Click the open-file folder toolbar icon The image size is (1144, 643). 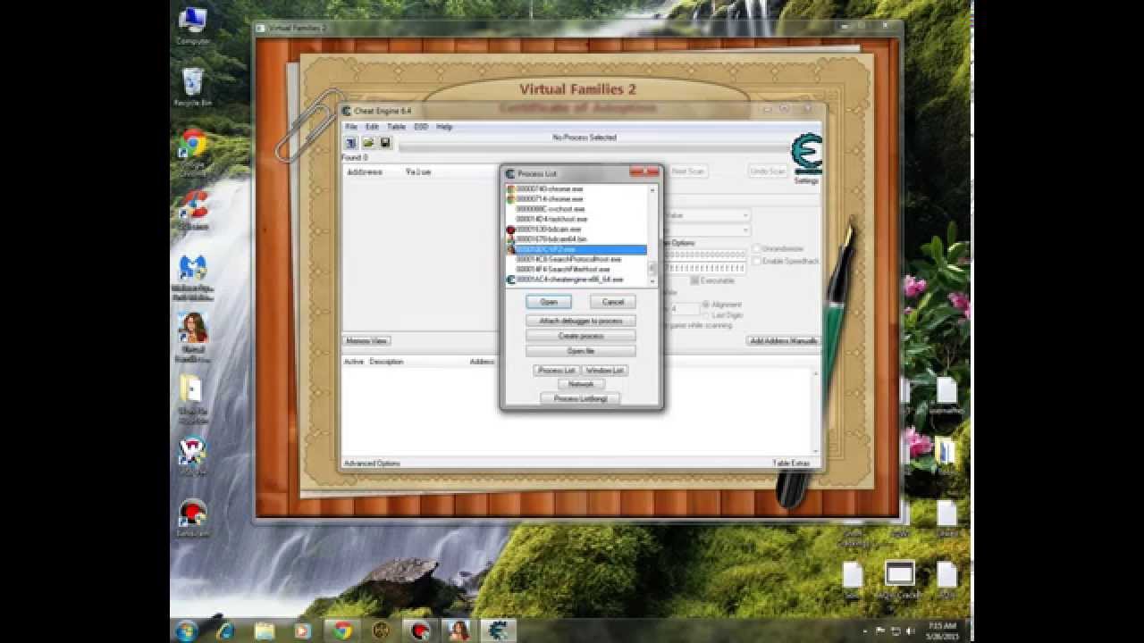[x=368, y=143]
